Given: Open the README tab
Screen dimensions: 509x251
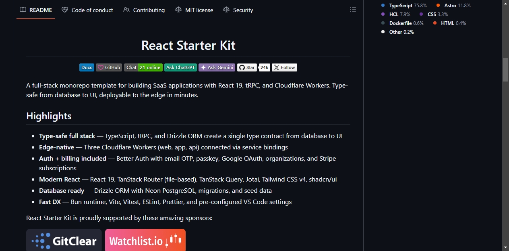Looking at the screenshot, I should point(36,10).
